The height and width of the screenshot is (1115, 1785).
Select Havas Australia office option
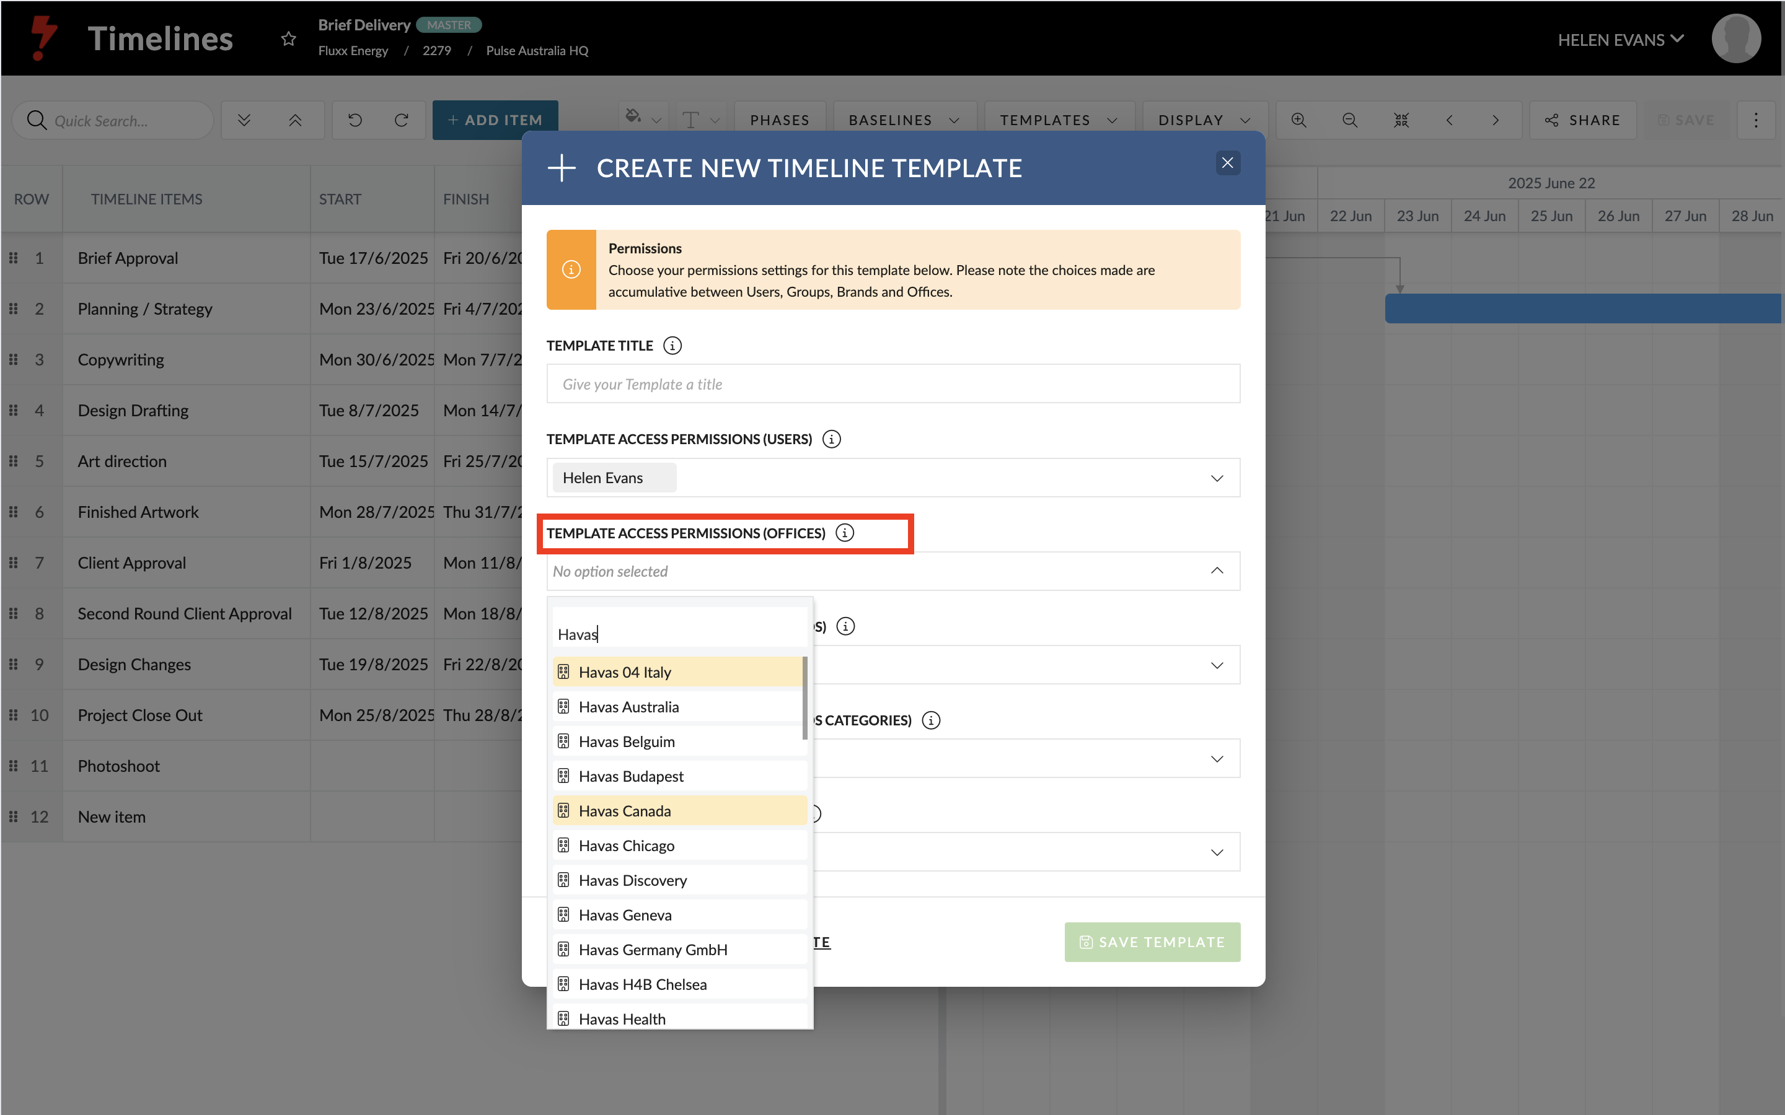677,706
